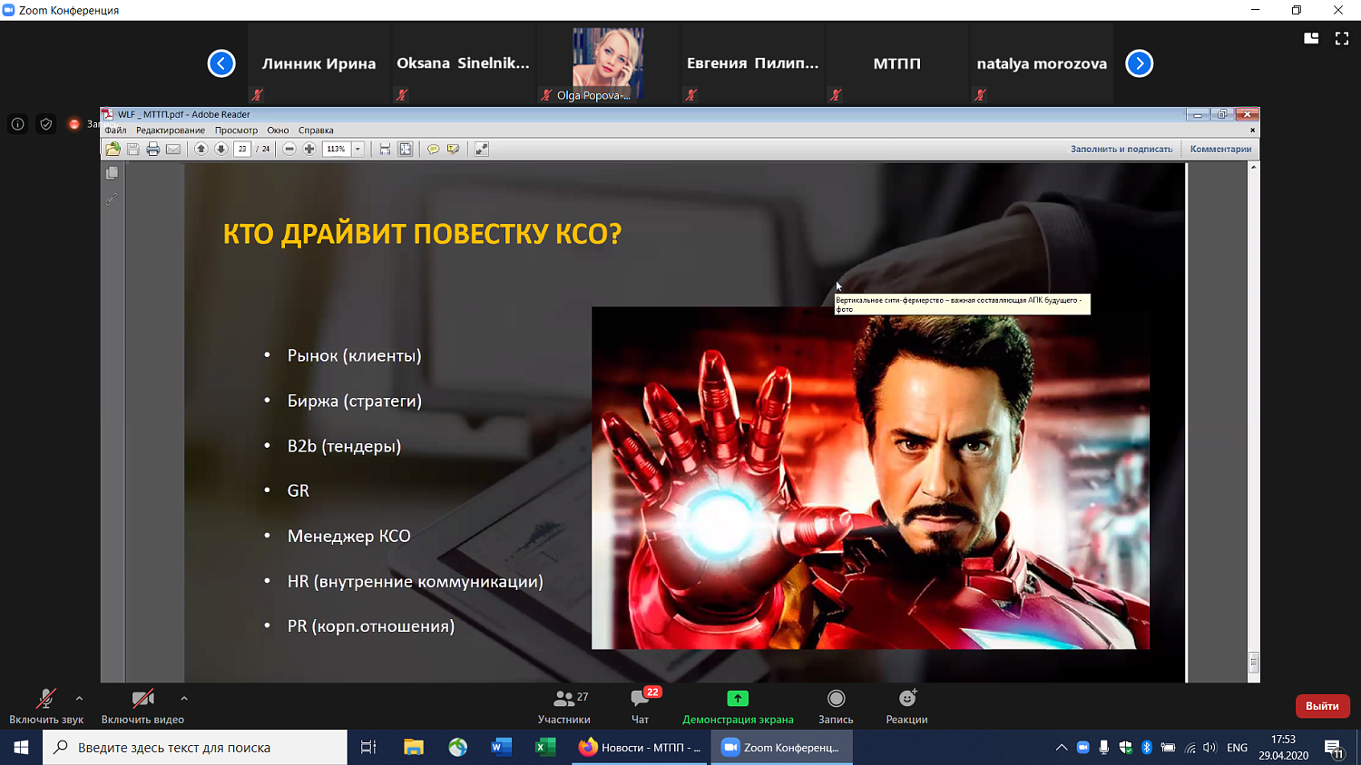The width and height of the screenshot is (1361, 765).
Task: Switch Adobe Reader to read mode
Action: click(482, 149)
